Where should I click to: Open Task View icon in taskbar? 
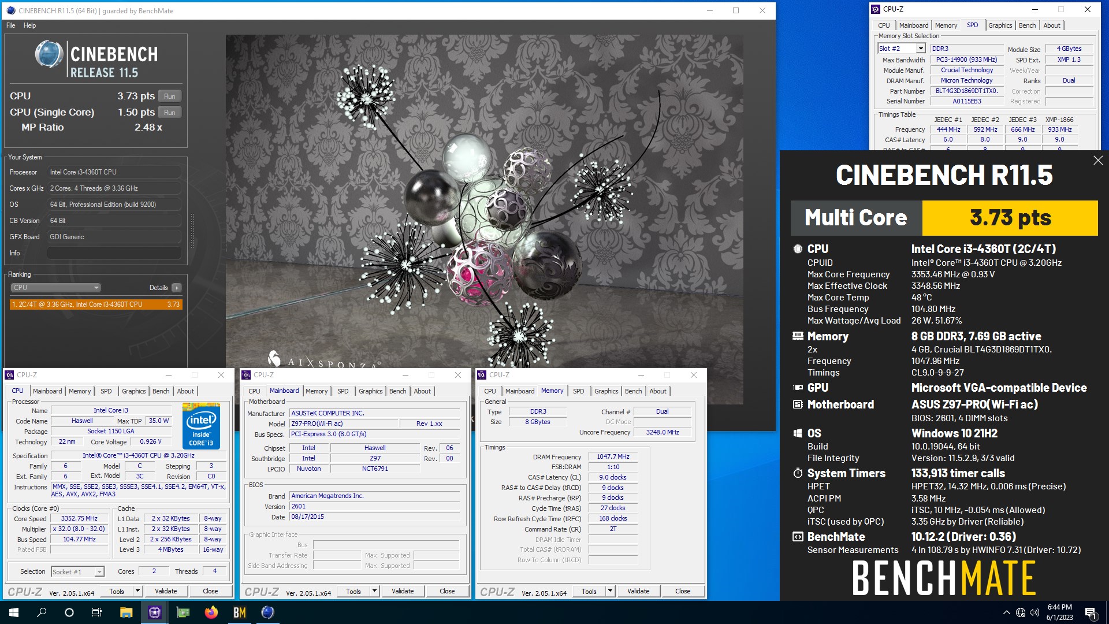point(97,612)
